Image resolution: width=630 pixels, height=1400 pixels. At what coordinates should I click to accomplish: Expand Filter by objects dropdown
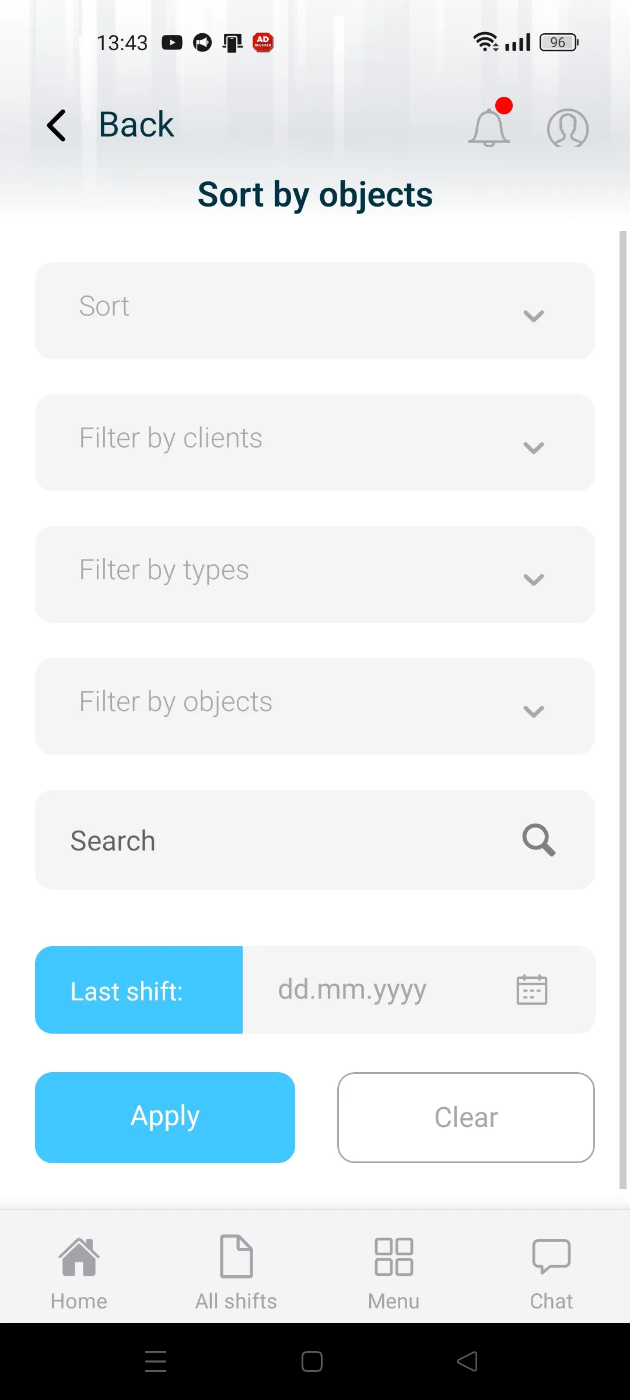(x=315, y=706)
